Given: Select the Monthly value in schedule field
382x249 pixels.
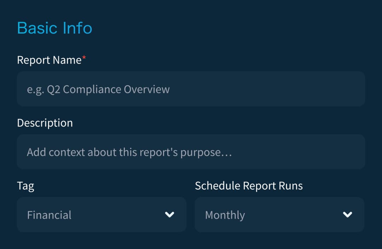Looking at the screenshot, I should (x=225, y=215).
